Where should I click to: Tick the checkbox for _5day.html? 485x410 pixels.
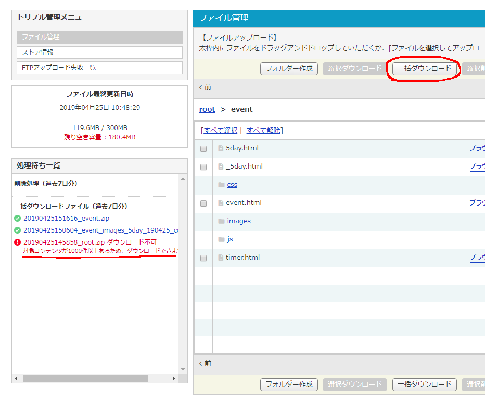point(203,167)
